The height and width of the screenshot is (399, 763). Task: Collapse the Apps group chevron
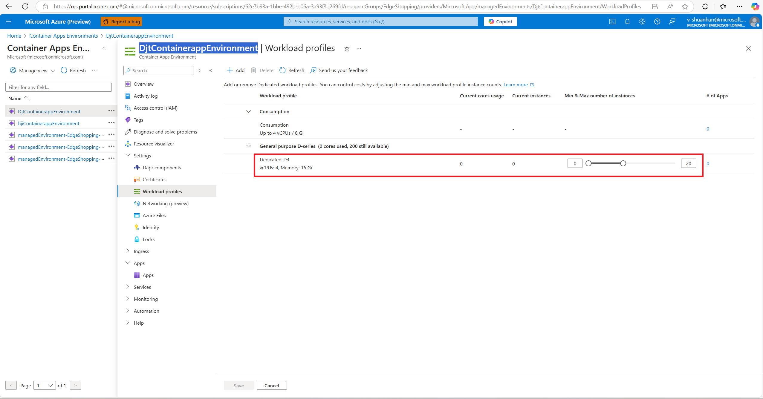click(128, 263)
